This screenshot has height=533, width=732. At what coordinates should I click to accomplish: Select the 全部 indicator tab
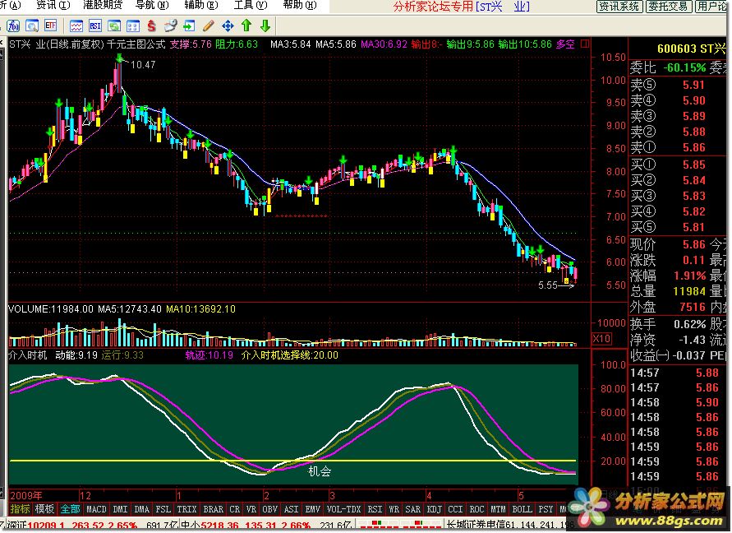[x=70, y=509]
